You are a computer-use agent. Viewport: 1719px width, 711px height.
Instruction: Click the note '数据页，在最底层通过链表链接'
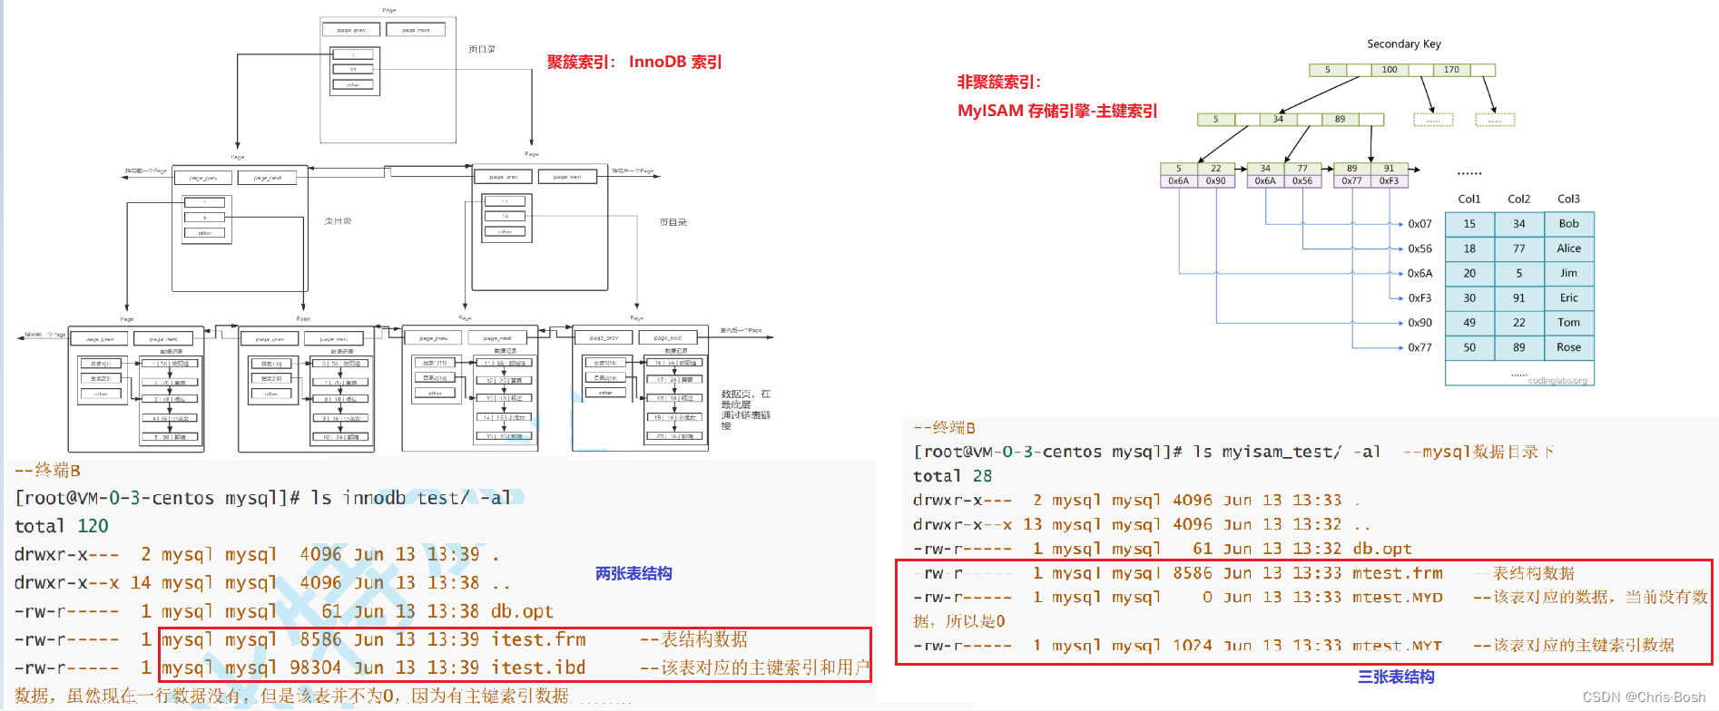point(746,410)
